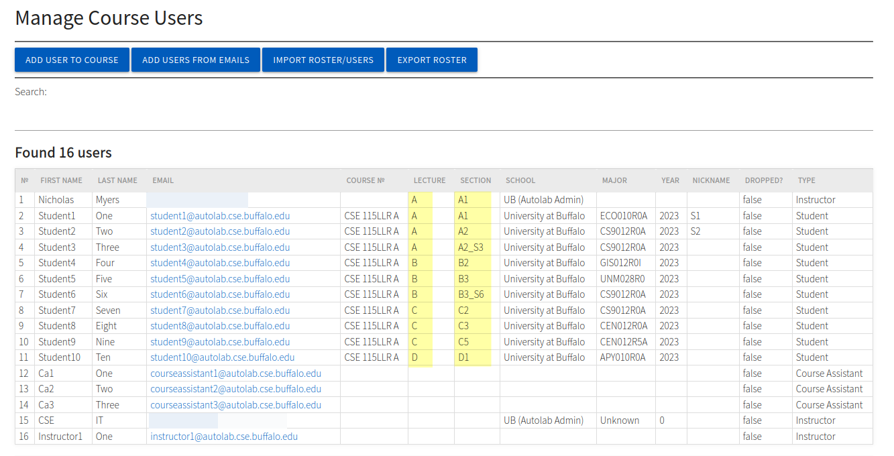
Task: Sort by Last Name column header
Action: click(x=117, y=180)
